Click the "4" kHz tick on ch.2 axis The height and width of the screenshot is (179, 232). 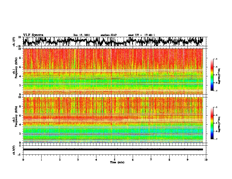(x=21, y=125)
